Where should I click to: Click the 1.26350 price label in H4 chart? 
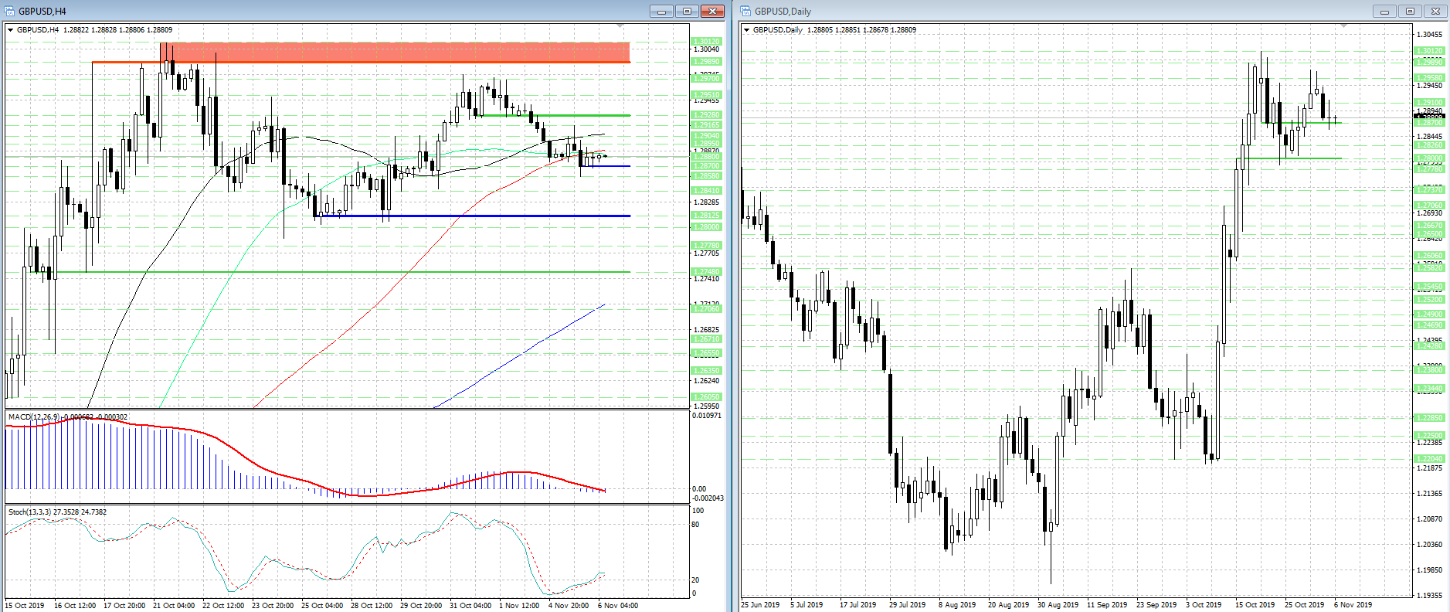(x=706, y=371)
